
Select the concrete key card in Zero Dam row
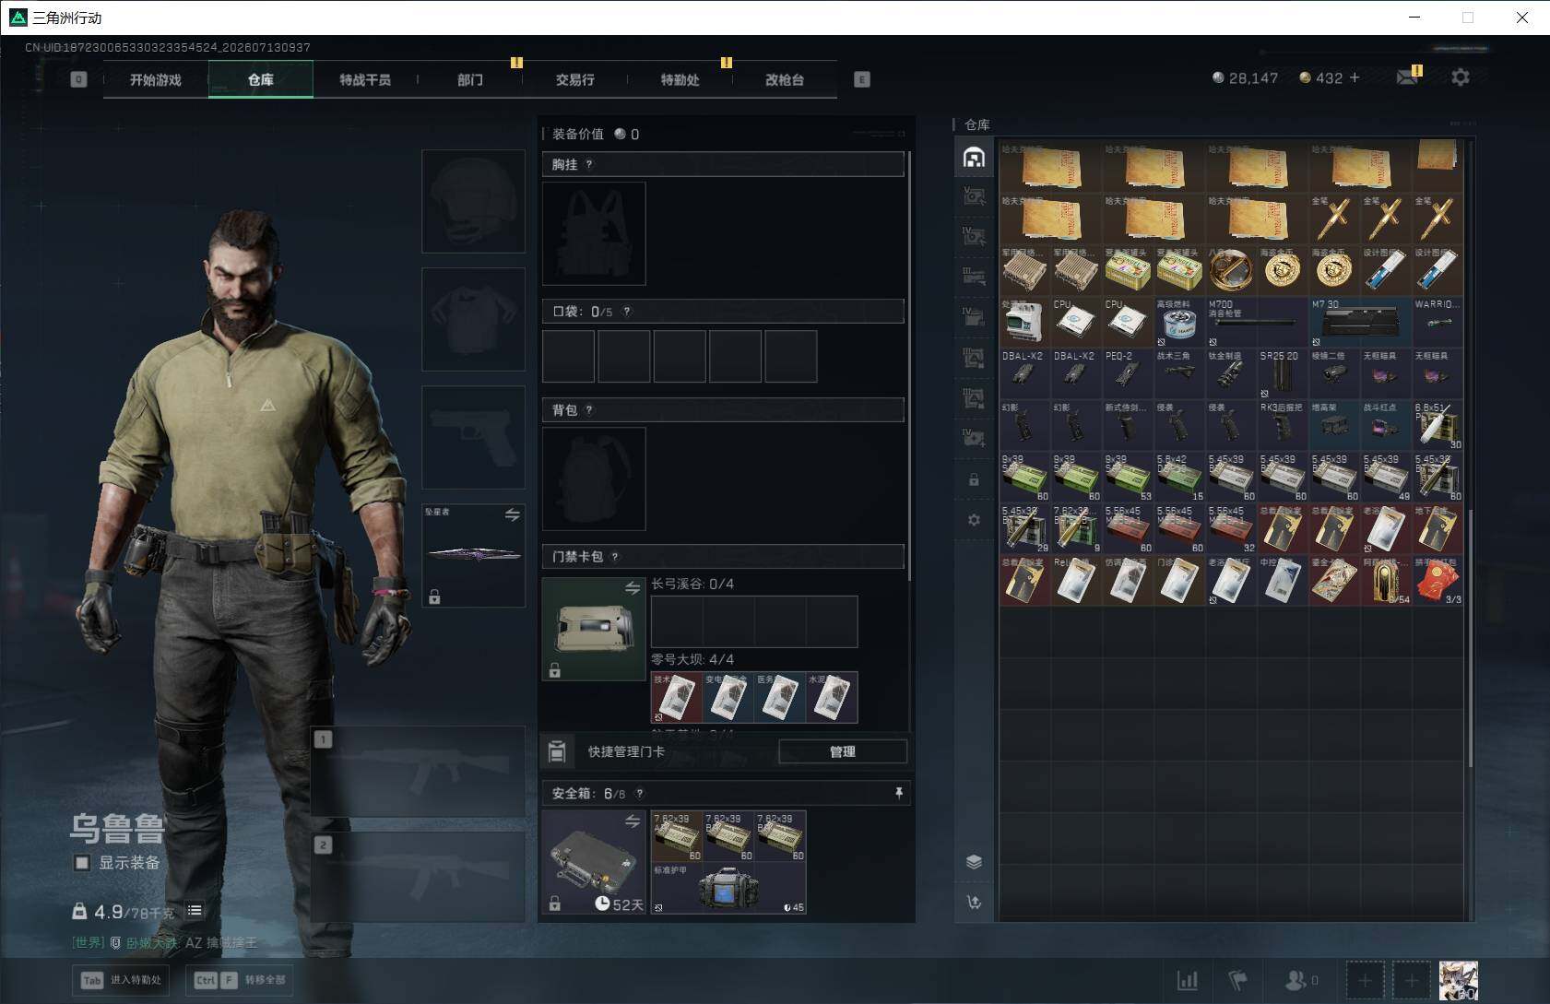point(832,697)
